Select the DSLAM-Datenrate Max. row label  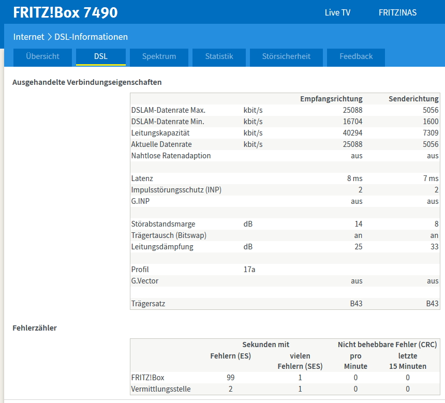(168, 110)
